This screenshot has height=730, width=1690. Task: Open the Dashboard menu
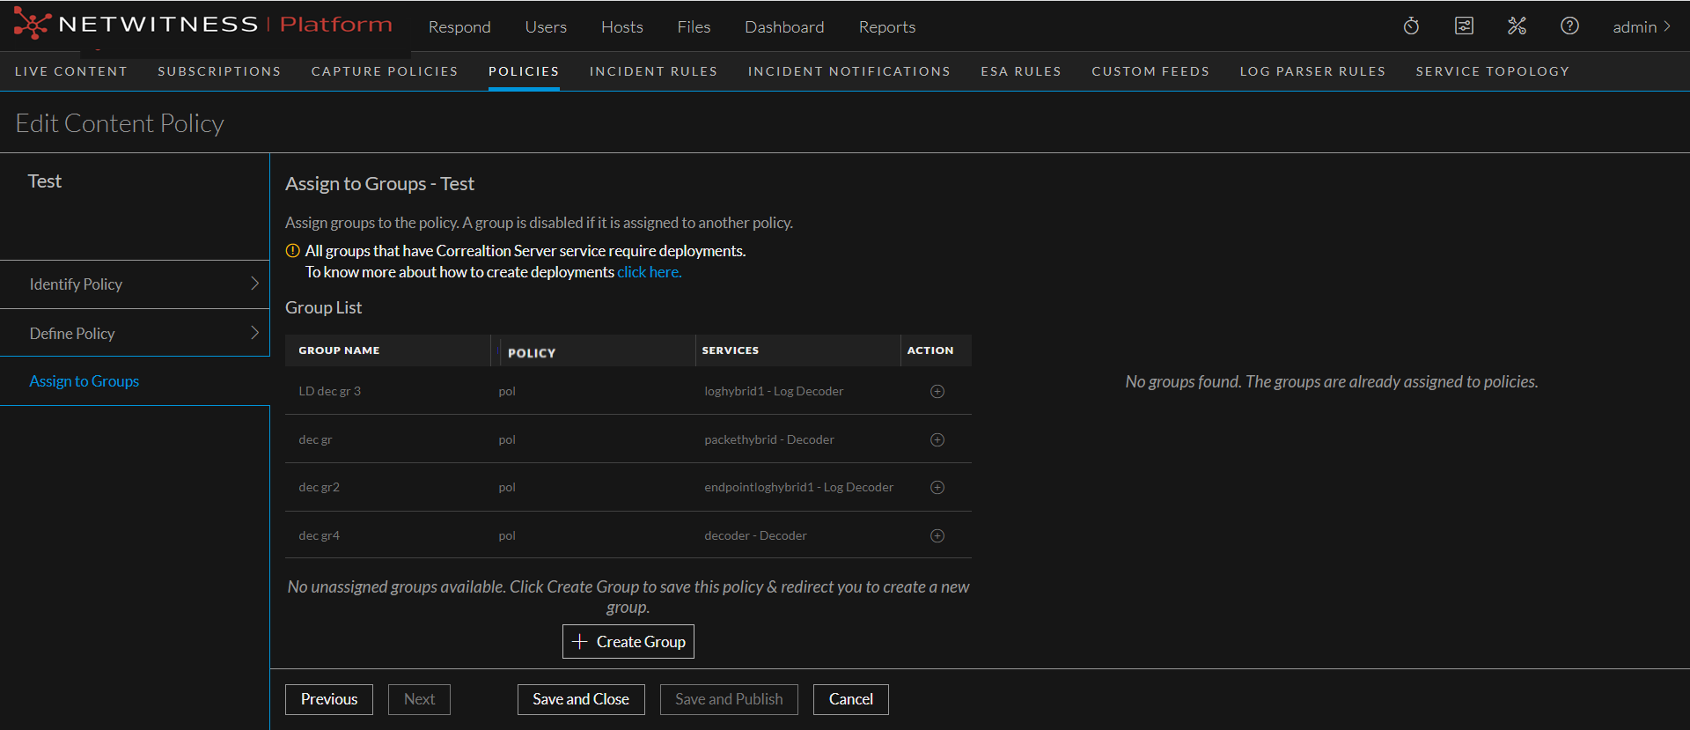click(784, 27)
